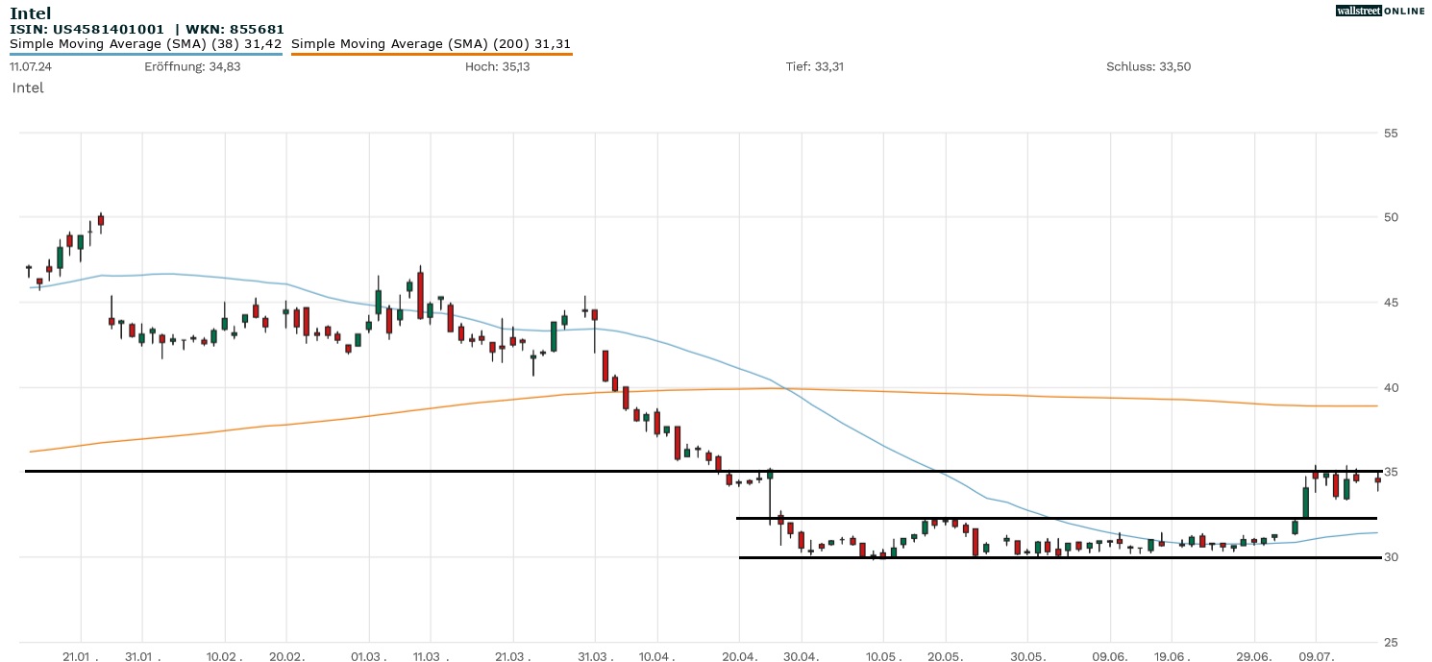Click the small Intel series label

click(x=28, y=87)
